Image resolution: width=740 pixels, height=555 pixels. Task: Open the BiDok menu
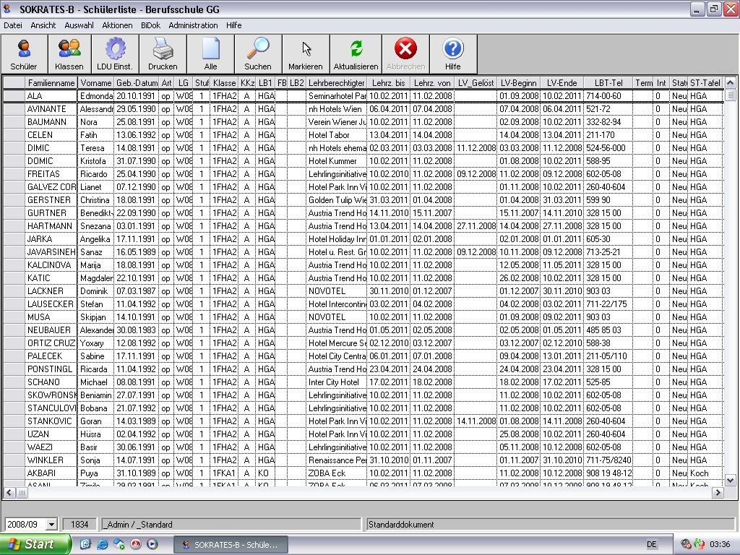(150, 25)
